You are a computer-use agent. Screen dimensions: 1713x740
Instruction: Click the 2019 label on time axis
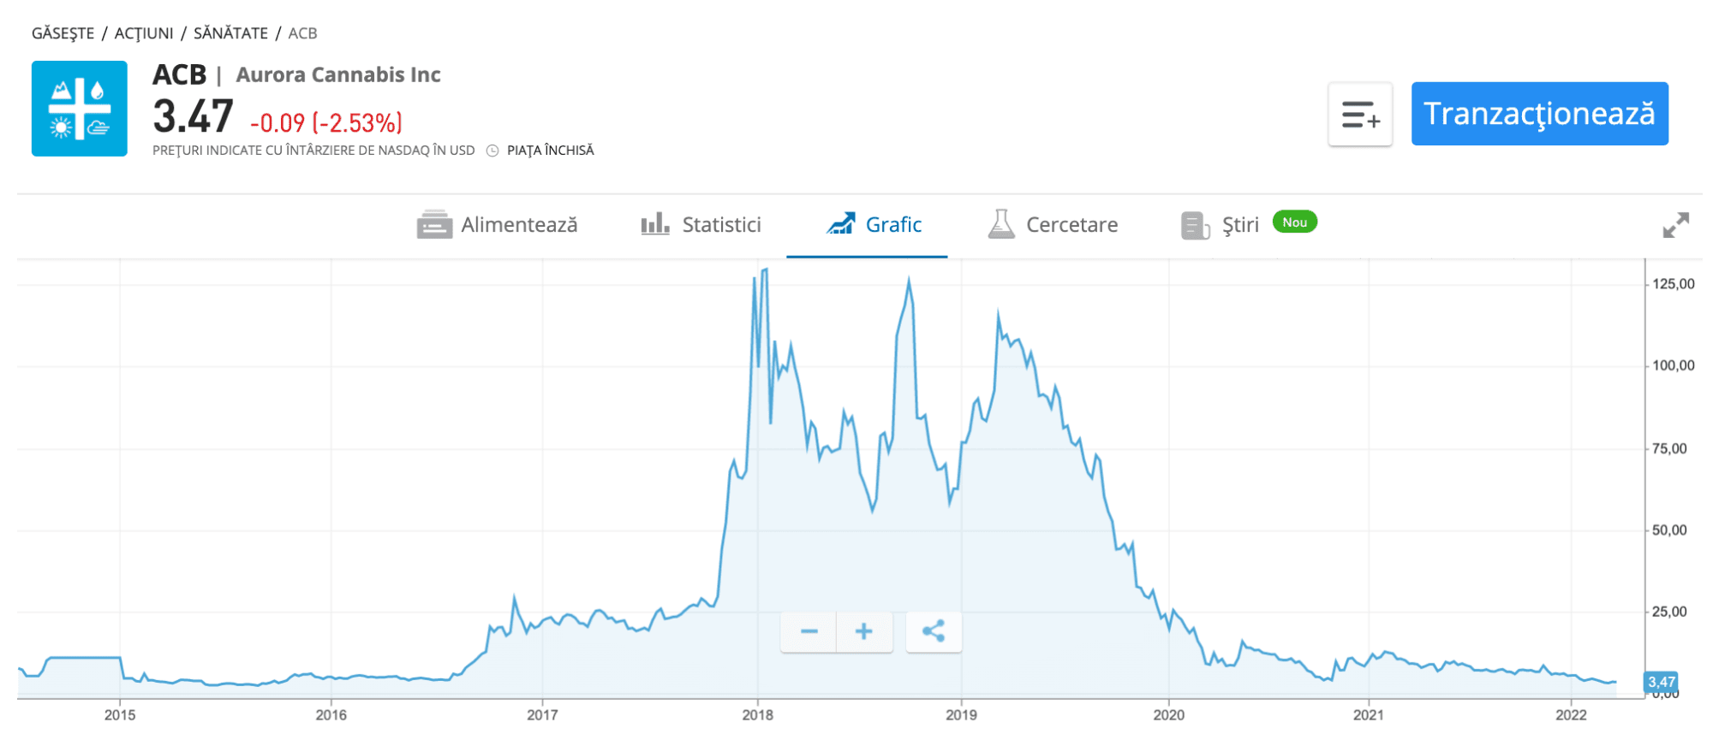[961, 715]
